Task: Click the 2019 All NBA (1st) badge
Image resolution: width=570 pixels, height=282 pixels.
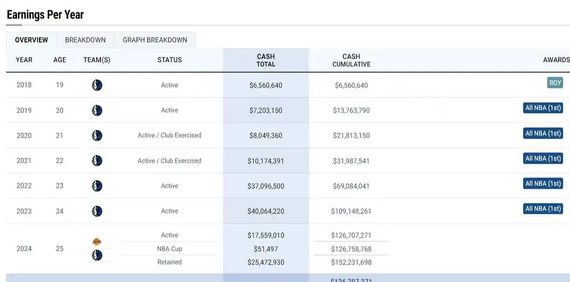Action: (543, 108)
